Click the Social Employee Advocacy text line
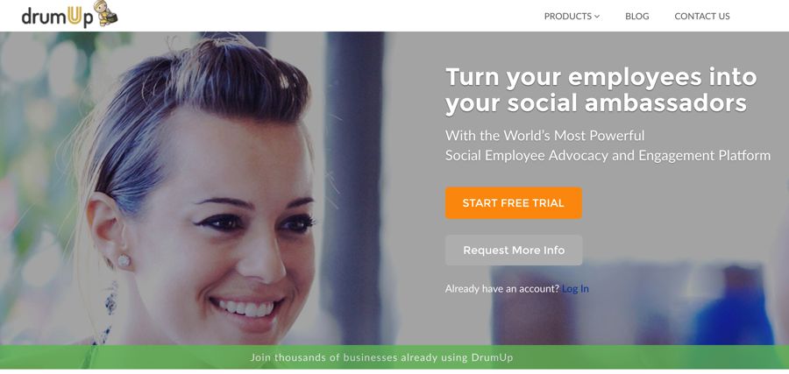This screenshot has height=374, width=789. (608, 156)
